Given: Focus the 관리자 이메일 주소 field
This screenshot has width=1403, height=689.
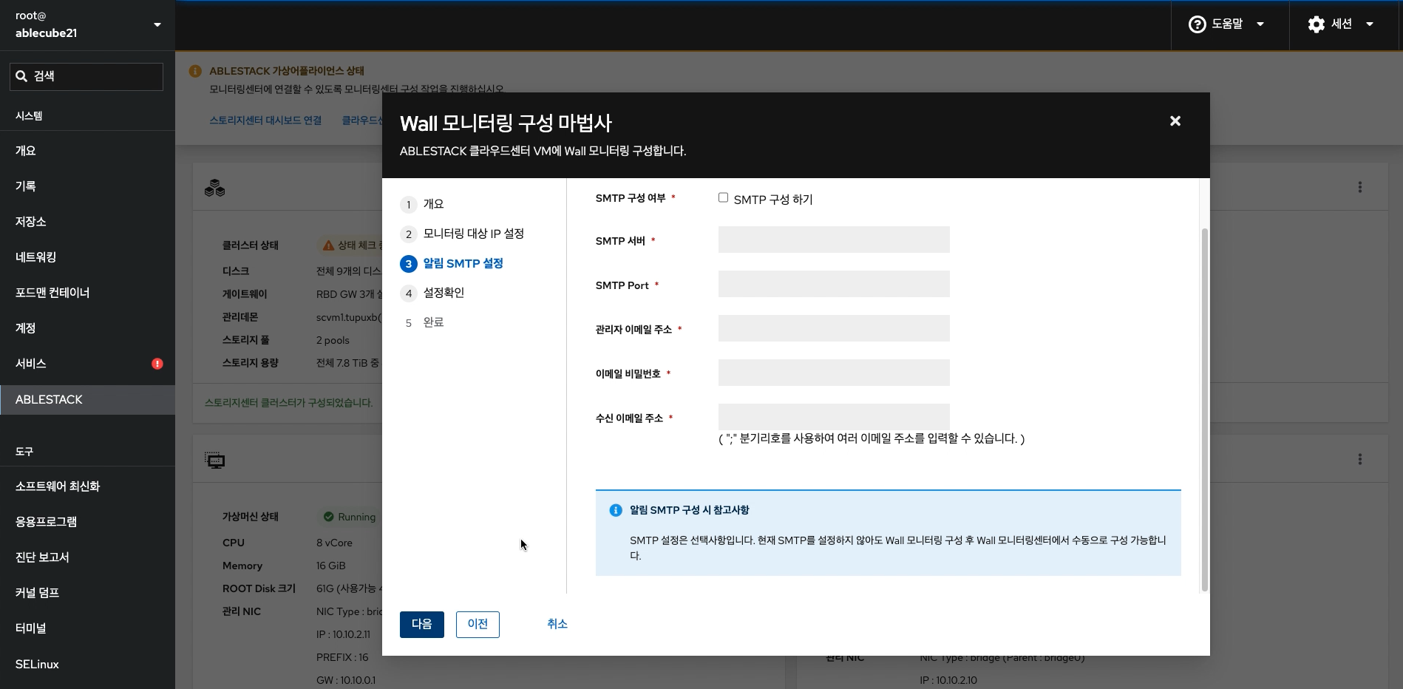Looking at the screenshot, I should (x=834, y=328).
